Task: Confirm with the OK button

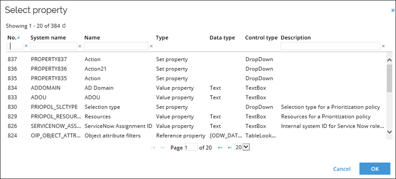Action: (375, 169)
